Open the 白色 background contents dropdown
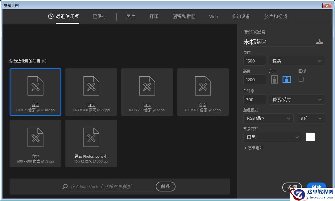335x201 pixels. pyautogui.click(x=273, y=137)
